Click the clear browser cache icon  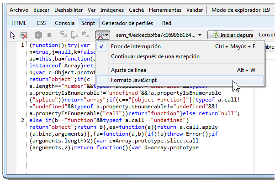tap(24, 35)
